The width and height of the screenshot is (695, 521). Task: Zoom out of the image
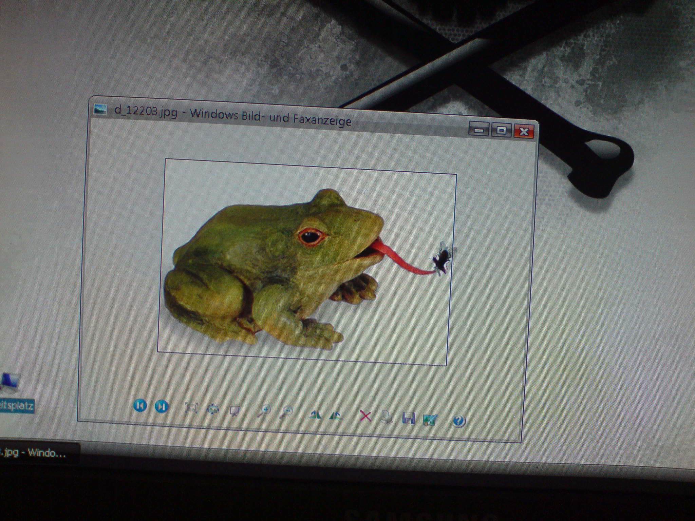click(286, 412)
